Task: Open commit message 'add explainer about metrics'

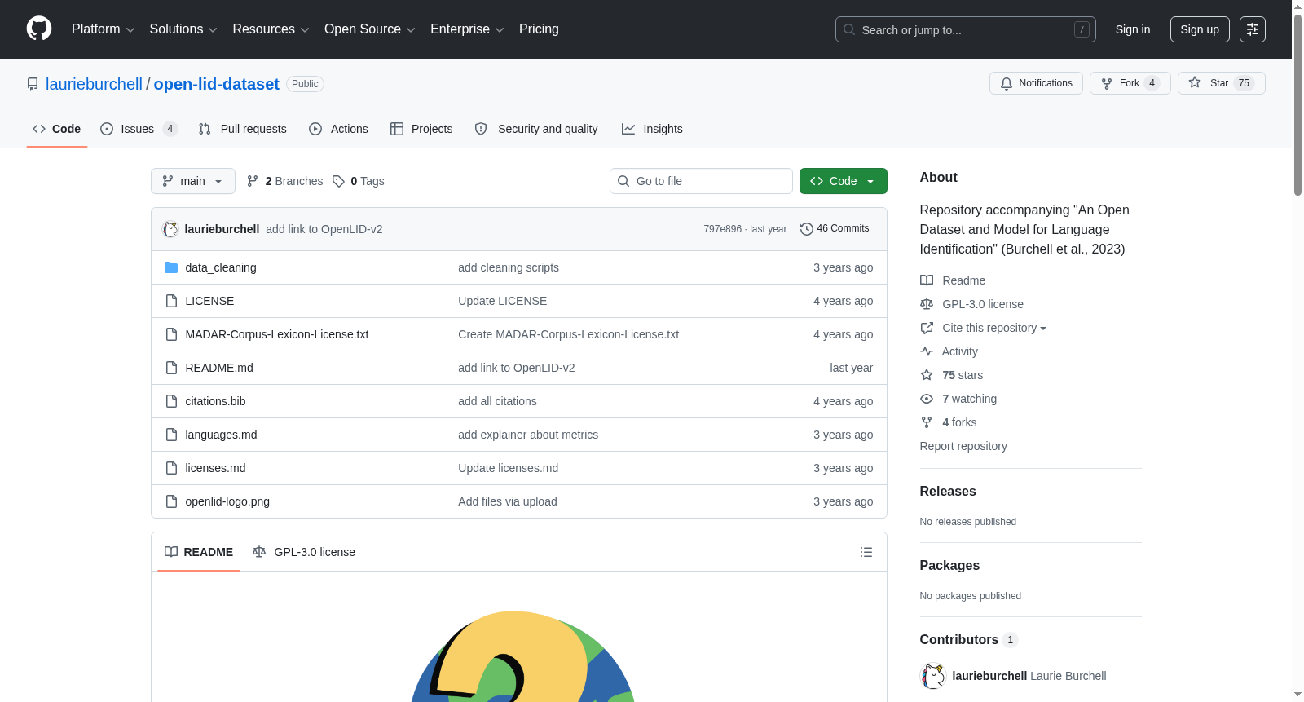Action: 528,435
